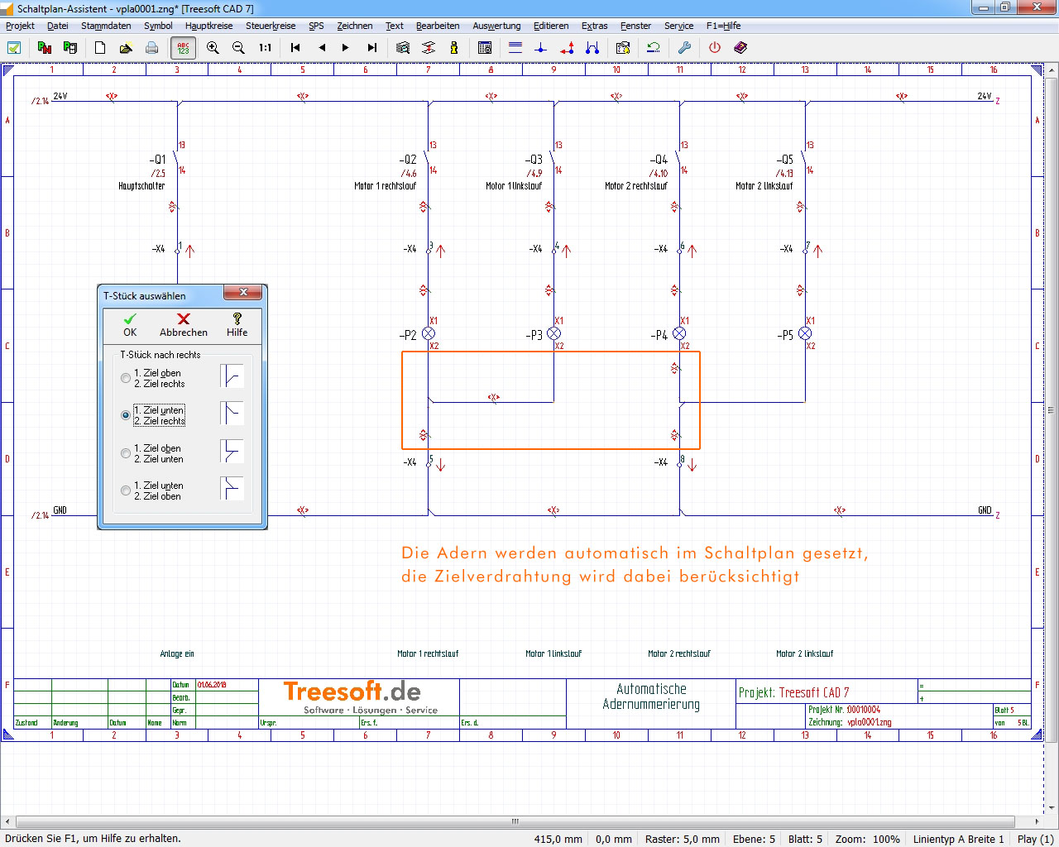The width and height of the screenshot is (1059, 847).
Task: Select '1. Ziel oben 2. Ziel unten' option
Action: (126, 453)
